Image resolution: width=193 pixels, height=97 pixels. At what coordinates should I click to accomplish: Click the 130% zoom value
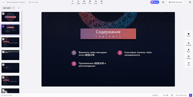[x=164, y=95]
